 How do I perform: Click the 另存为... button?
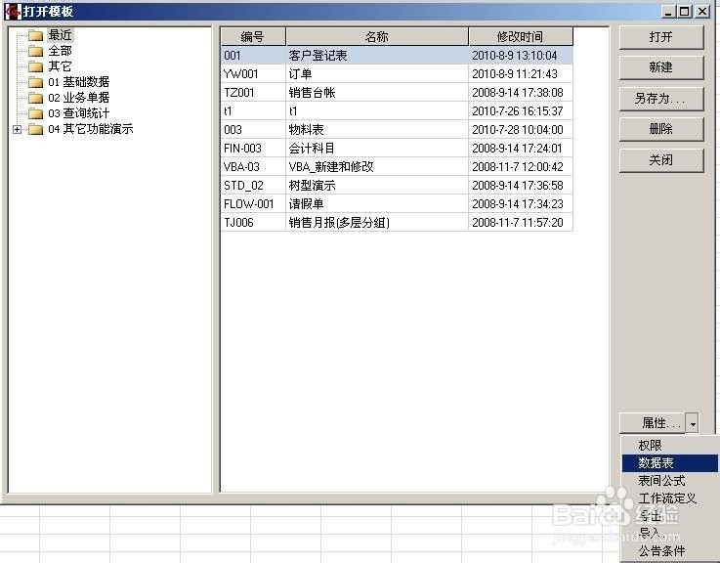(661, 99)
